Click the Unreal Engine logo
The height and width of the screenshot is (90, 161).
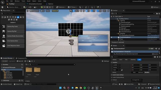(x=3, y=2)
